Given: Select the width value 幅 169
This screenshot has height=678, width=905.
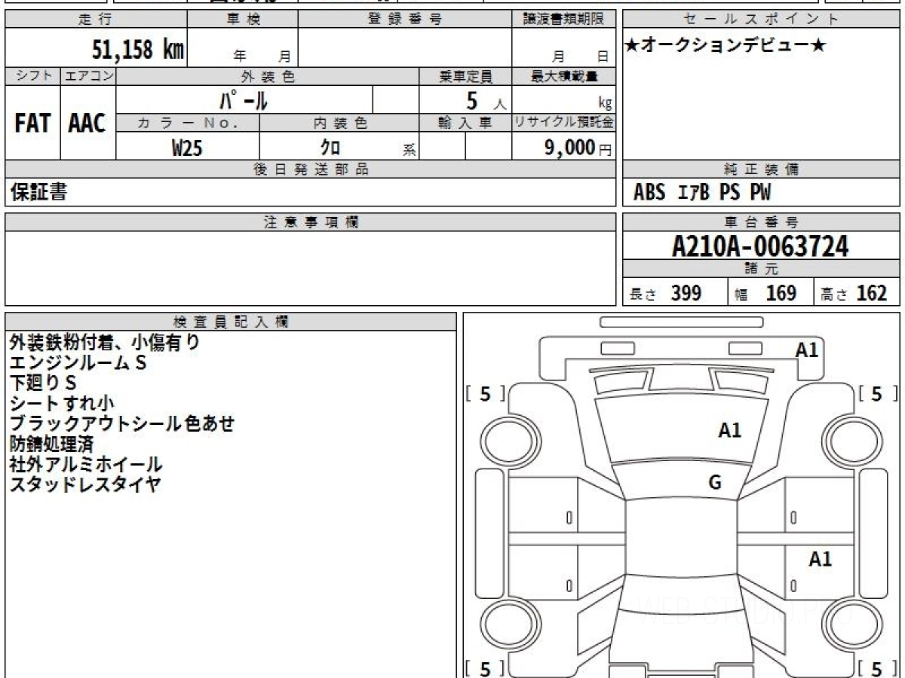Looking at the screenshot, I should [765, 293].
